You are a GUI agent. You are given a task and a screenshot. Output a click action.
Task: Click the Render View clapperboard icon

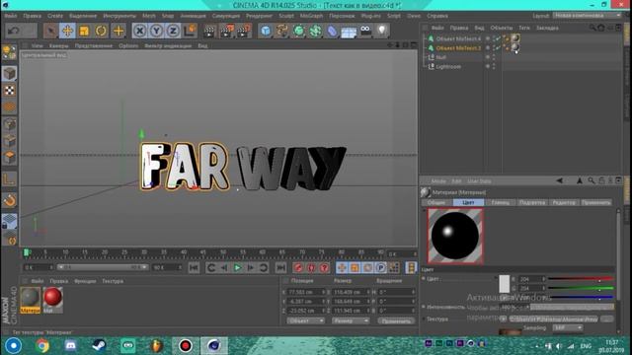pos(209,31)
